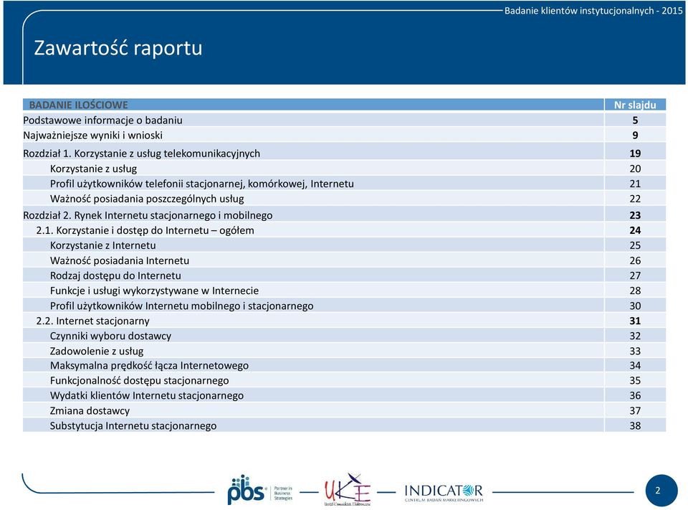Image resolution: width=688 pixels, height=510 pixels.
Task: Click slide number 33 in the table
Action: (x=635, y=351)
